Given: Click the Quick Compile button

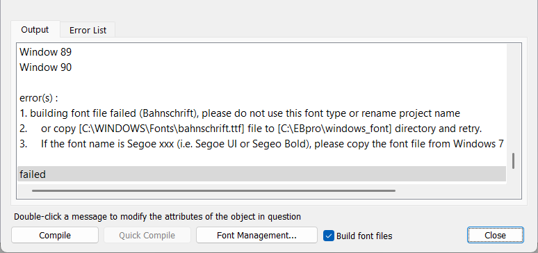Looking at the screenshot, I should pos(147,235).
